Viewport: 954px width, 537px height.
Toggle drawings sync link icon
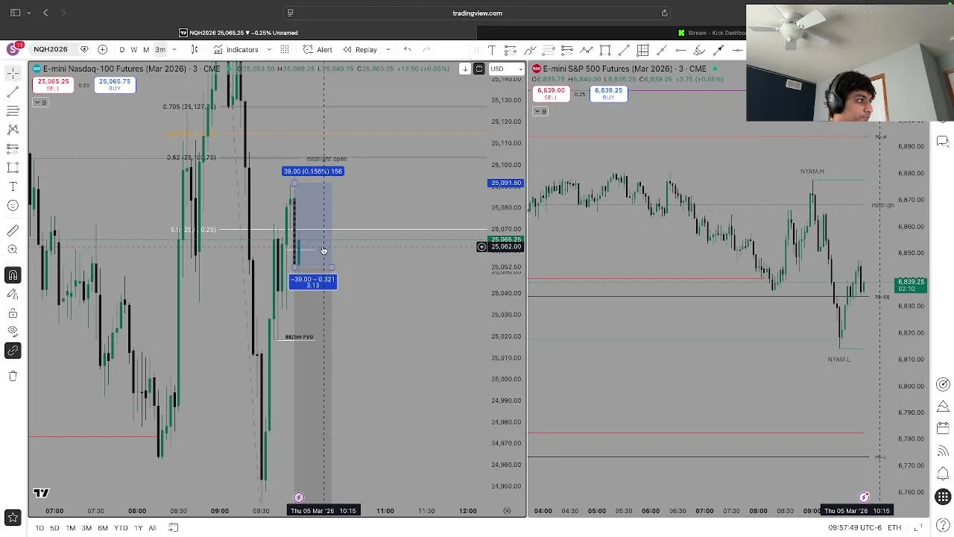[x=13, y=351]
